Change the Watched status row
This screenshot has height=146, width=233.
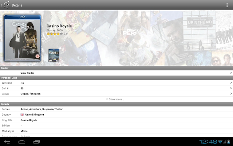(x=116, y=83)
